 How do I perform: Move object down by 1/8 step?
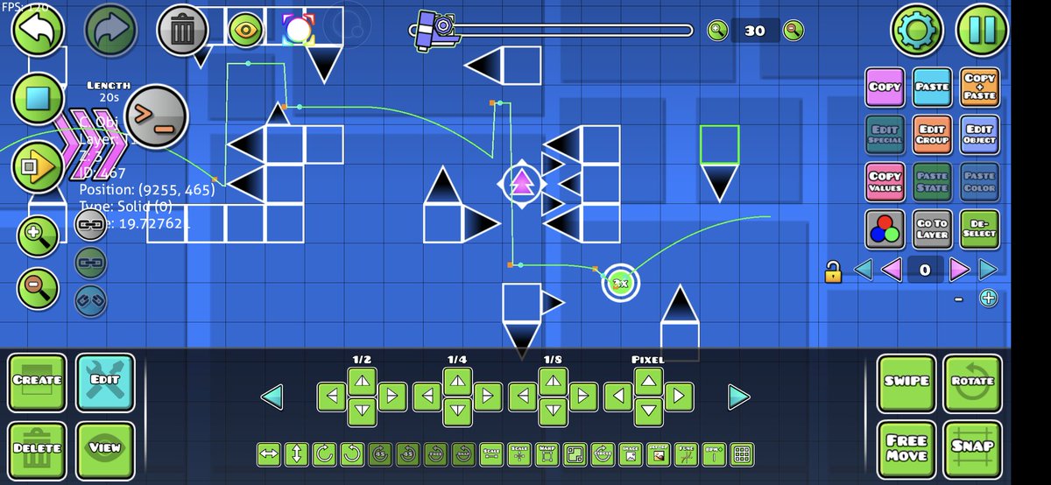552,411
